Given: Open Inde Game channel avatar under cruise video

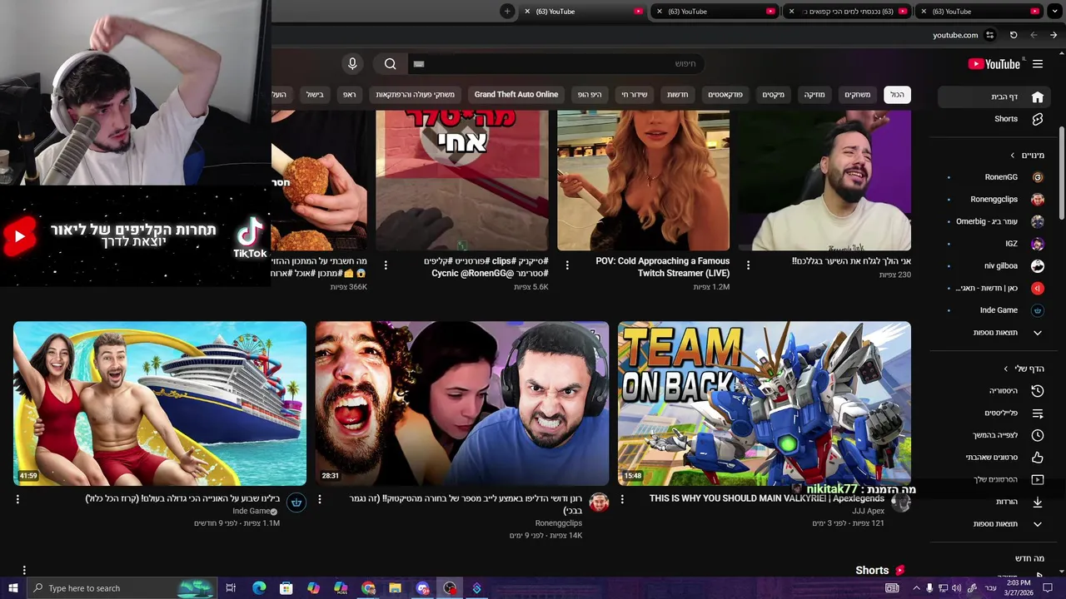Looking at the screenshot, I should point(296,502).
